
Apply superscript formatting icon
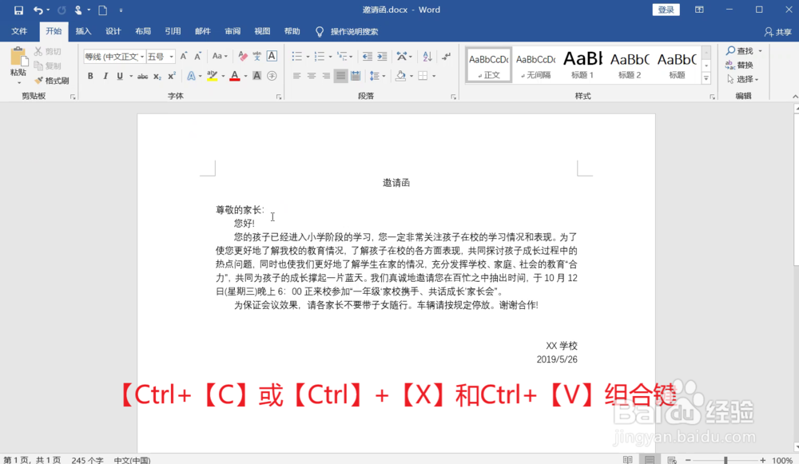point(171,76)
